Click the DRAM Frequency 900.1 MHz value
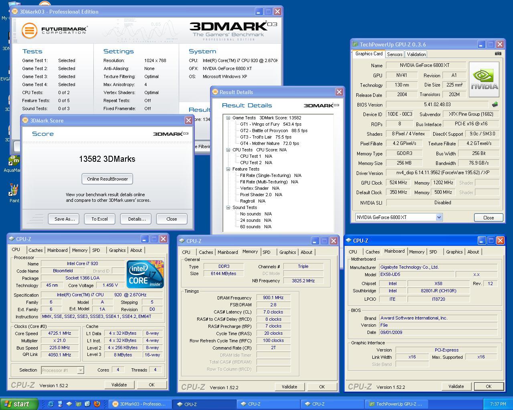 (273, 298)
